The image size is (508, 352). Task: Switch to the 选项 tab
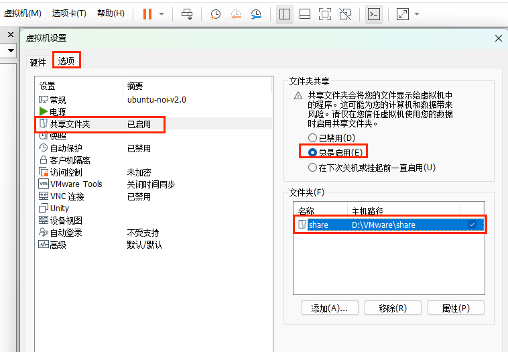66,60
